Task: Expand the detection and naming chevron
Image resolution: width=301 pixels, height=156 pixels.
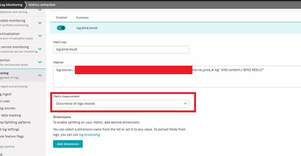Action: click(40, 9)
